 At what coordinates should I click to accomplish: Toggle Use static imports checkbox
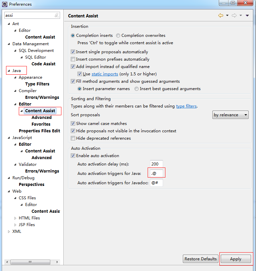click(x=80, y=74)
